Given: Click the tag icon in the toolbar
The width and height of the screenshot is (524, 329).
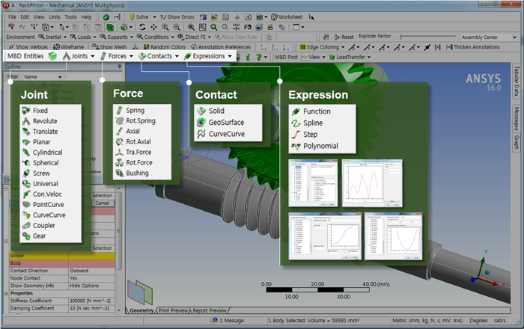Looking at the screenshot, I should tap(281, 27).
